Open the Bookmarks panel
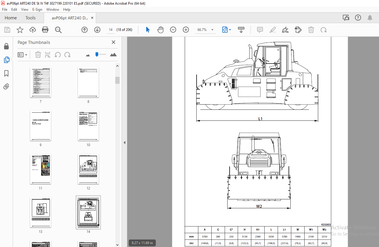This screenshot has height=247, width=379. pos(6,73)
